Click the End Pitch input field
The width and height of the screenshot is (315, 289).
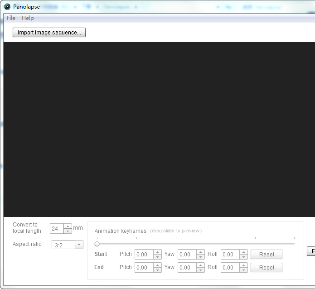144,268
